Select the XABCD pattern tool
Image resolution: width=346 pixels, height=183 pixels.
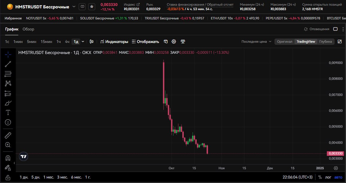[8, 83]
